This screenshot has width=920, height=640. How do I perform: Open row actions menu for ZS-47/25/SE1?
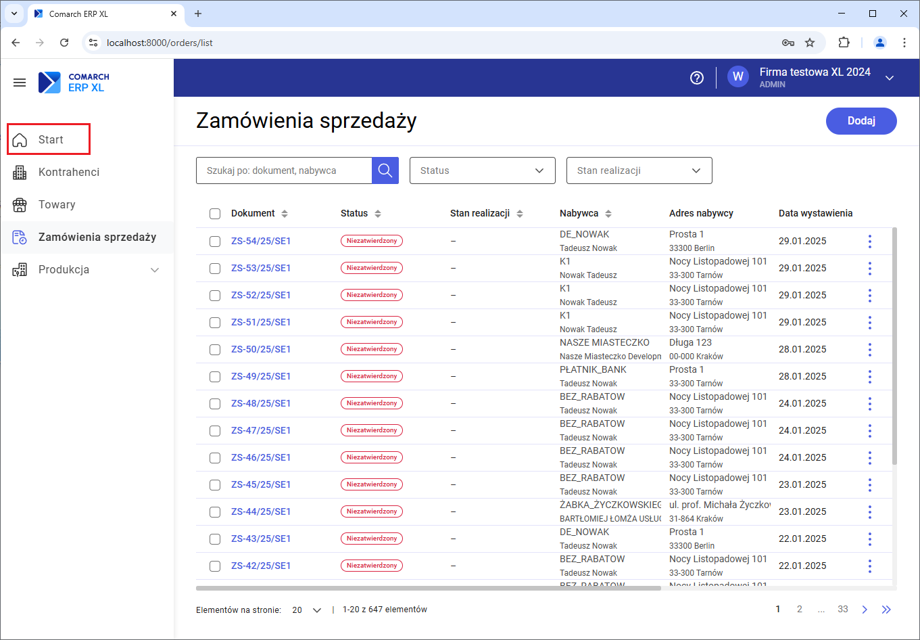pyautogui.click(x=870, y=430)
